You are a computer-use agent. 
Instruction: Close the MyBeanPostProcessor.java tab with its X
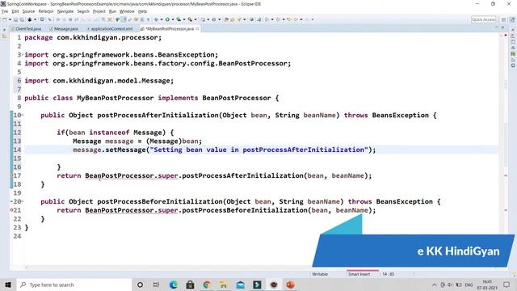click(x=197, y=29)
